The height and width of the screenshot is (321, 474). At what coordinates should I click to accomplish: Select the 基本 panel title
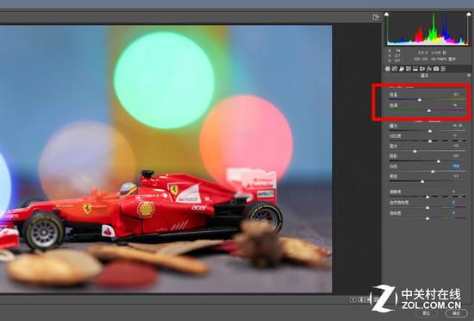424,75
